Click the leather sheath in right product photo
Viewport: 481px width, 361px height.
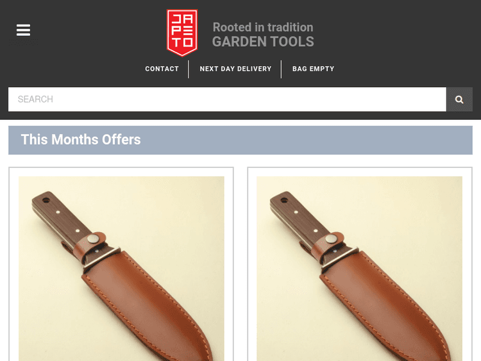385,304
